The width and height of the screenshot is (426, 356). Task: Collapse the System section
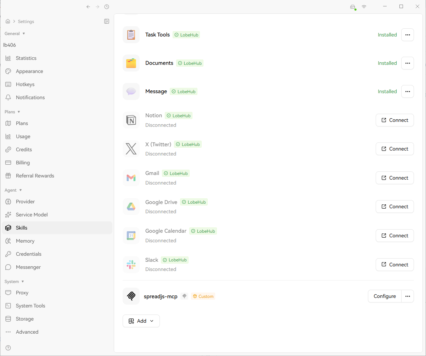tap(15, 282)
